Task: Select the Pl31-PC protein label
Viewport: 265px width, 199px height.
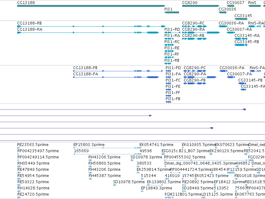Action: (x=173, y=80)
